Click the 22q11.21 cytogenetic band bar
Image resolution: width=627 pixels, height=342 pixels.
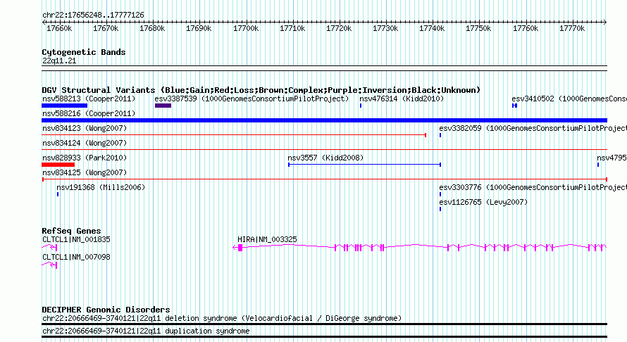click(324, 68)
